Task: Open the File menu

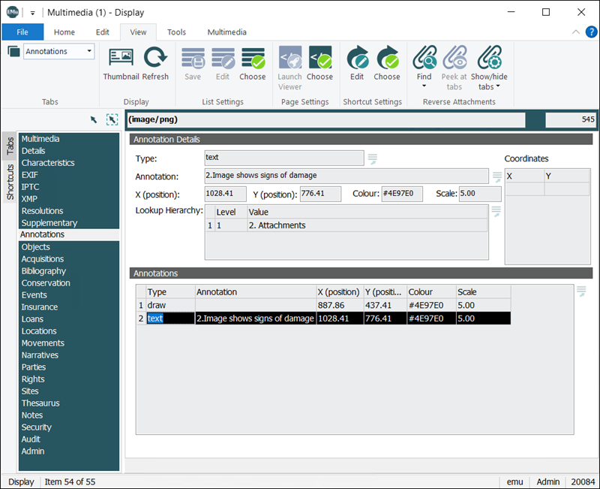Action: click(22, 32)
